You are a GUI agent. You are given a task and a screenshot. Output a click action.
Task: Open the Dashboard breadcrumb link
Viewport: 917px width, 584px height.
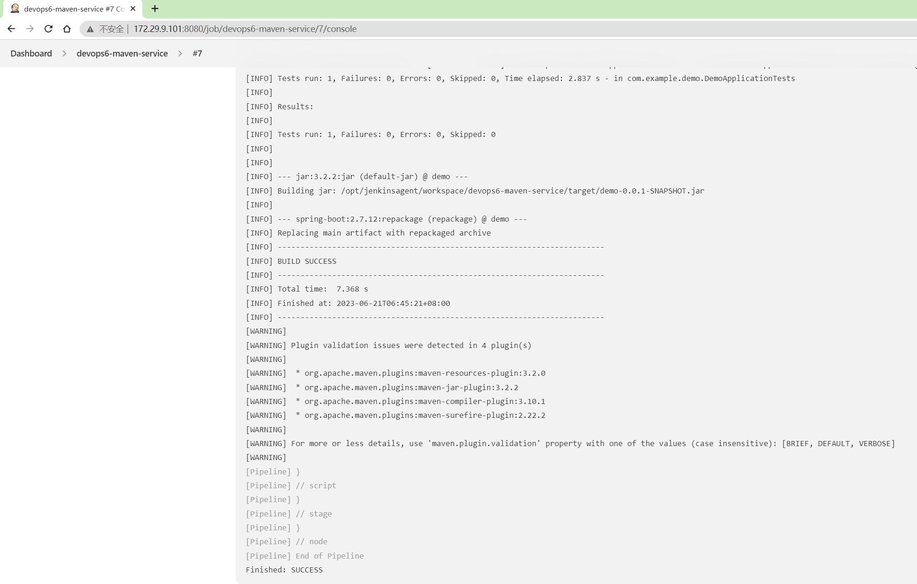(x=31, y=54)
